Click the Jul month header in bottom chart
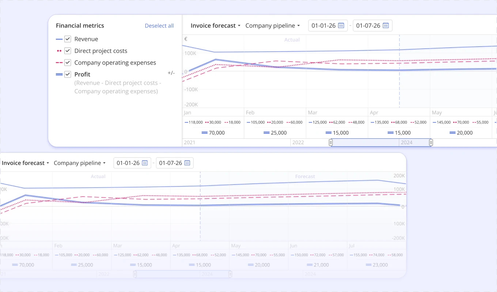The width and height of the screenshot is (497, 292). (352, 246)
